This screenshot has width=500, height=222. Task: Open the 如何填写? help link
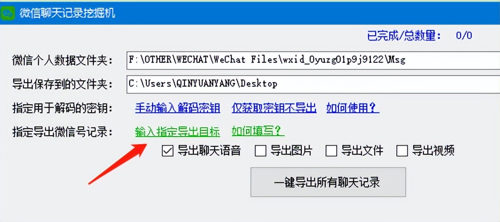pos(258,130)
